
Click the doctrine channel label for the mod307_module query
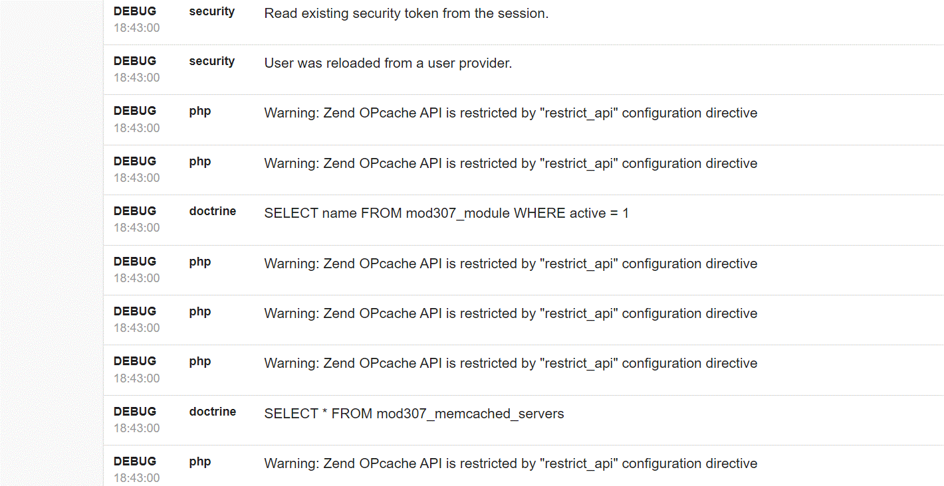(x=212, y=211)
